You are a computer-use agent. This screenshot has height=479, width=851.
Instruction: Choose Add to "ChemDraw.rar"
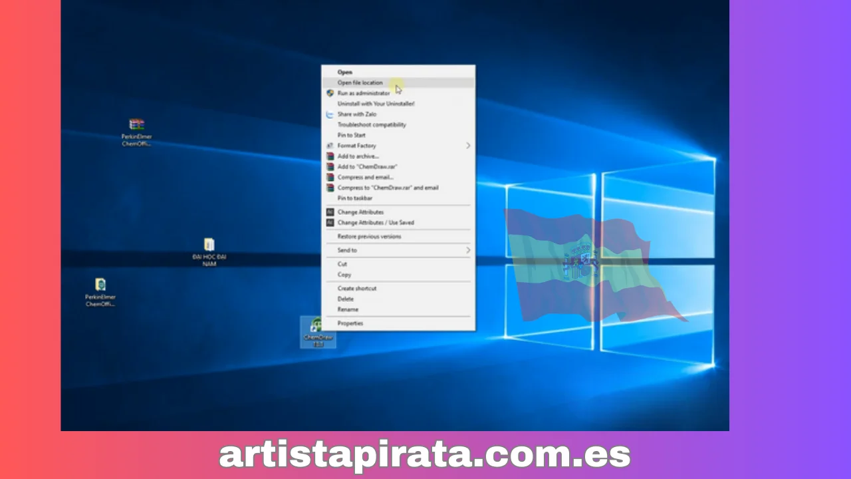pos(398,167)
